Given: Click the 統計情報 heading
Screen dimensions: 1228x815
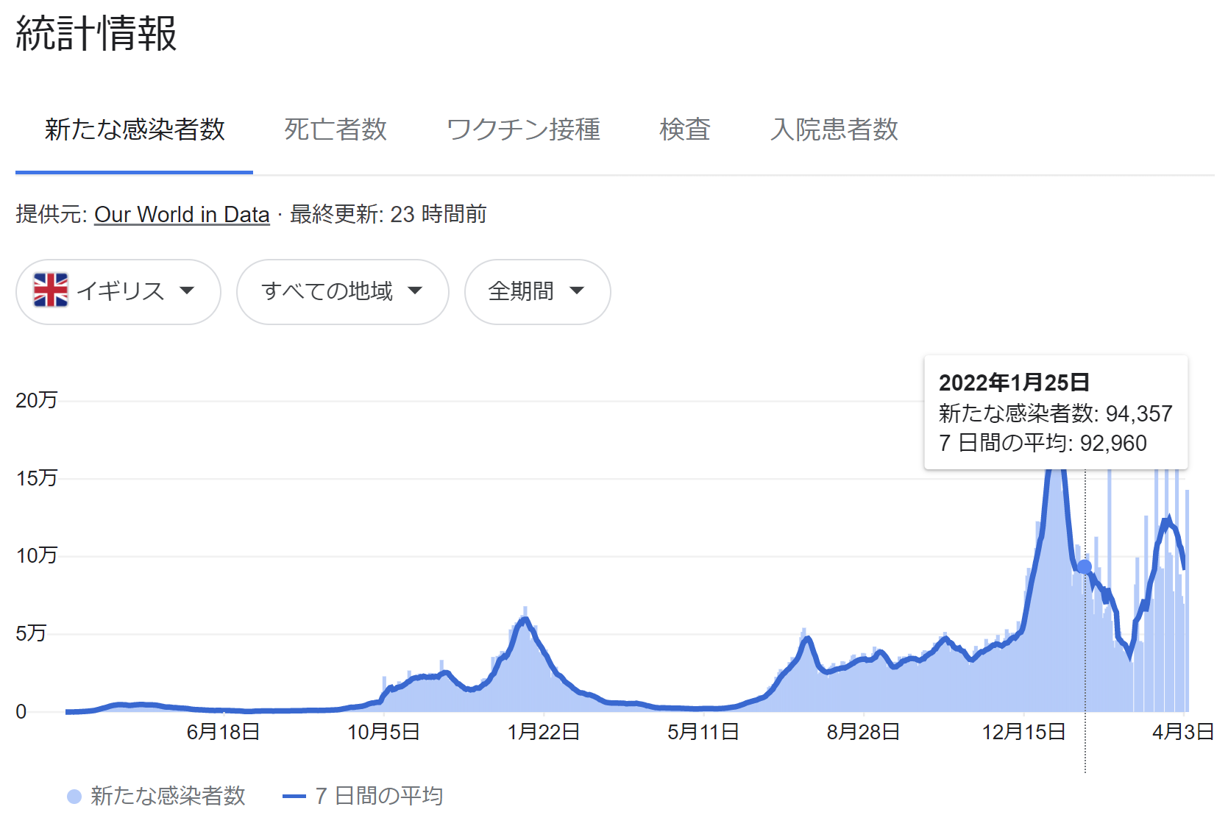Looking at the screenshot, I should (x=96, y=34).
